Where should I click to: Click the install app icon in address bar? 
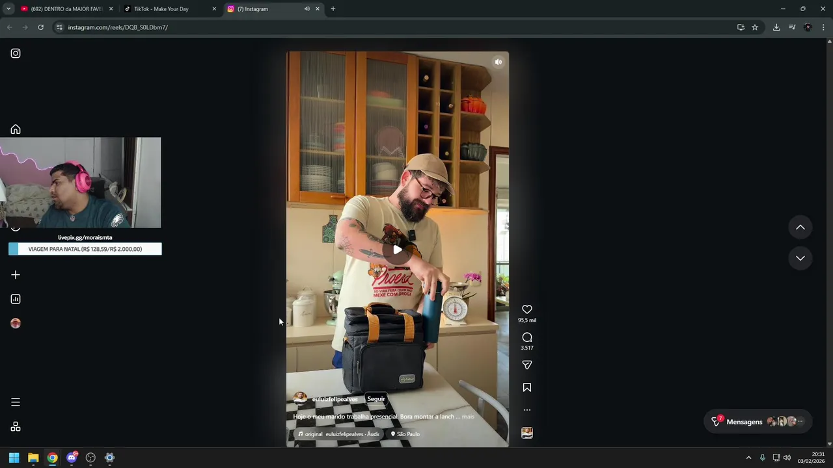pyautogui.click(x=741, y=27)
